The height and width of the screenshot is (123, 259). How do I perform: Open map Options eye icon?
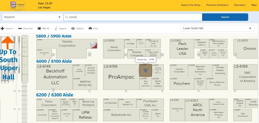tap(73, 29)
